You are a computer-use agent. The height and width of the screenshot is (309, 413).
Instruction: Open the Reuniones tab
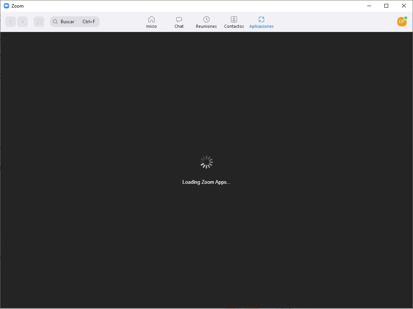coord(206,22)
